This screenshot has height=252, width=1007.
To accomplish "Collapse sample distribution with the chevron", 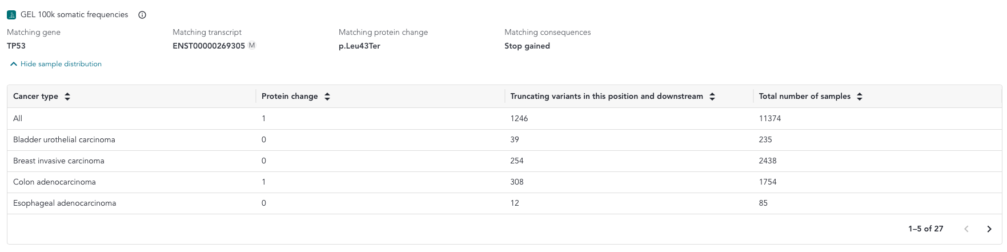I will [x=14, y=64].
